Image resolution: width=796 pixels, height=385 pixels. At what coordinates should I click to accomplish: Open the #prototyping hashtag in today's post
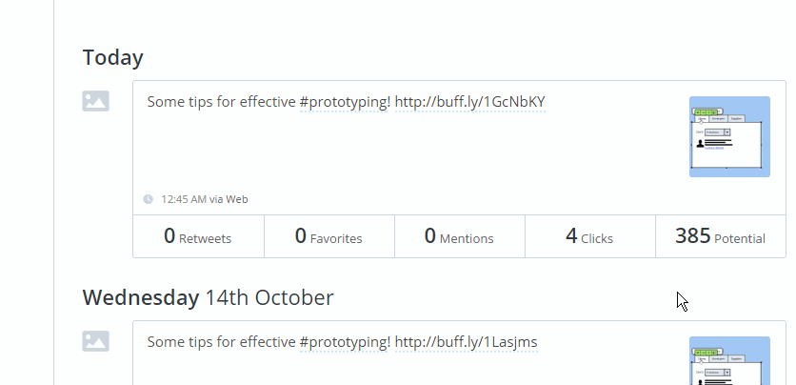coord(346,102)
